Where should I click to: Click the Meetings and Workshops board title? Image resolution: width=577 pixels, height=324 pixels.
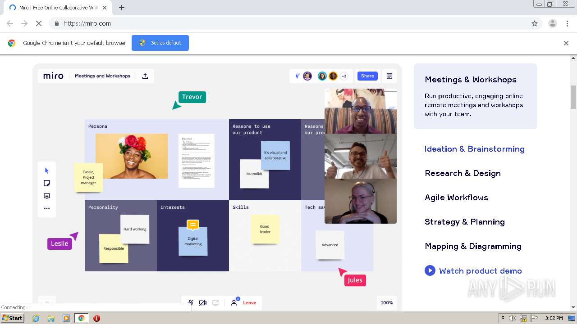coord(102,76)
